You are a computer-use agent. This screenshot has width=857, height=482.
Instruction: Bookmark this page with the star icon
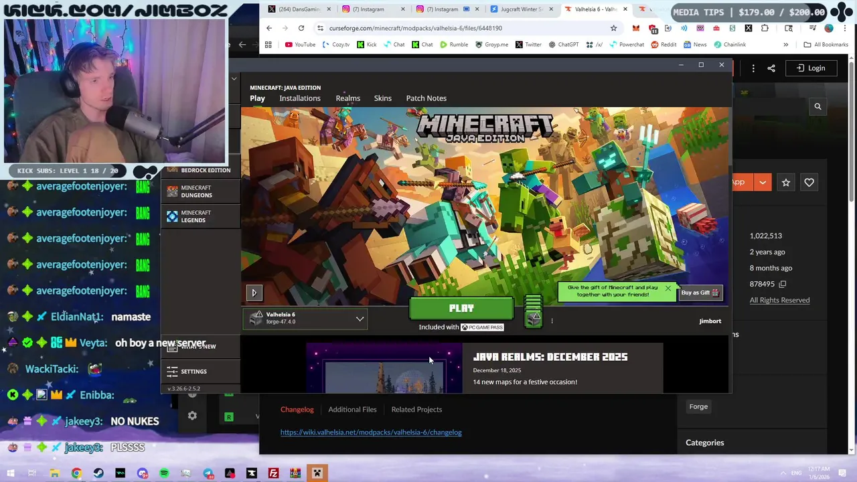click(613, 28)
